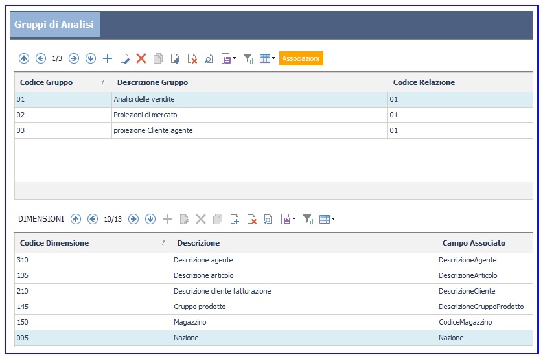
Task: Click remove-document icon in DIMENSIONI toolbar
Action: [252, 219]
